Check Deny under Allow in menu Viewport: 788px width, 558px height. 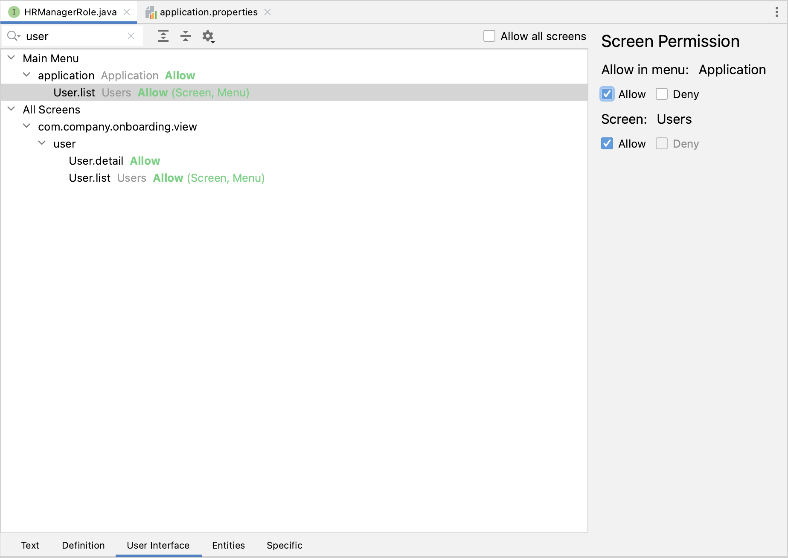[662, 94]
